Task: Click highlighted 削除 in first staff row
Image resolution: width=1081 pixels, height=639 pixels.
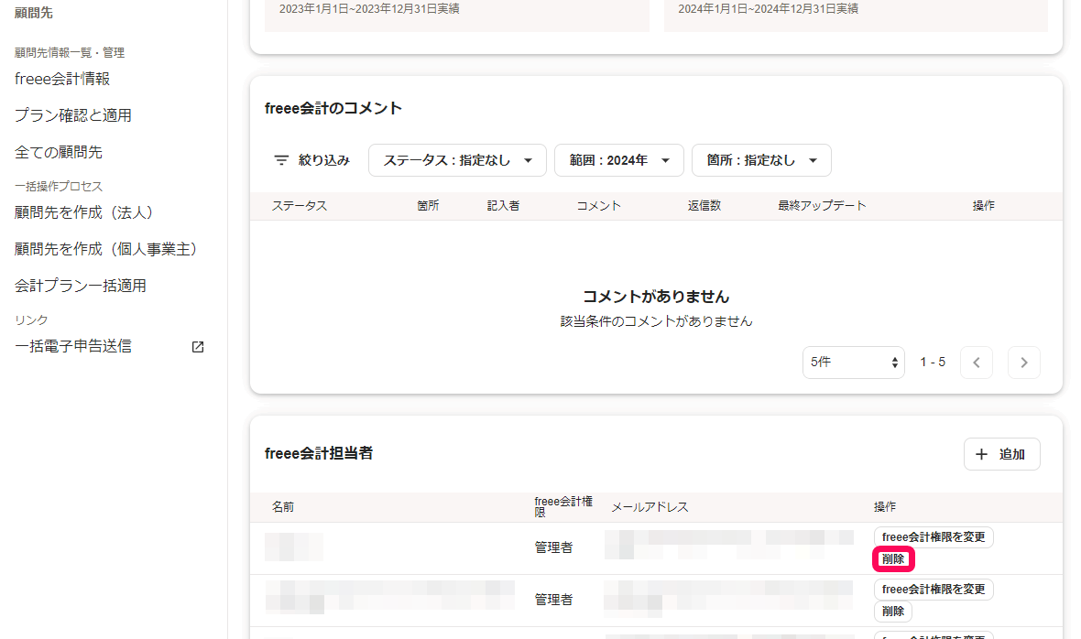Action: click(893, 559)
